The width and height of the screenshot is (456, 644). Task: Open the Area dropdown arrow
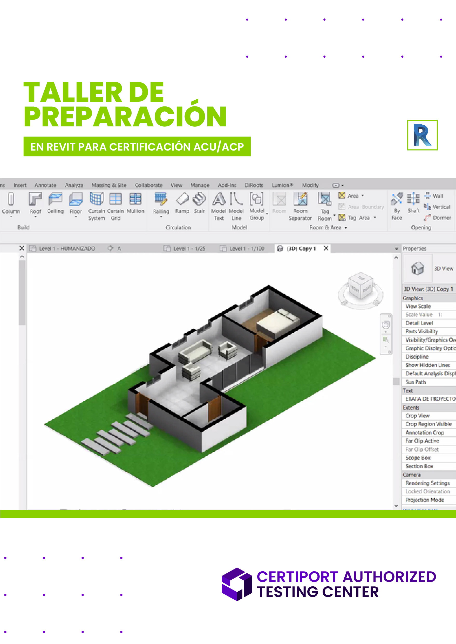pyautogui.click(x=363, y=196)
